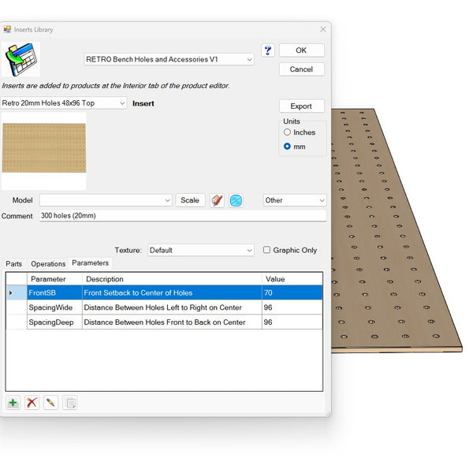Image resolution: width=473 pixels, height=473 pixels.
Task: Click into the Comment text field
Action: coord(182,215)
